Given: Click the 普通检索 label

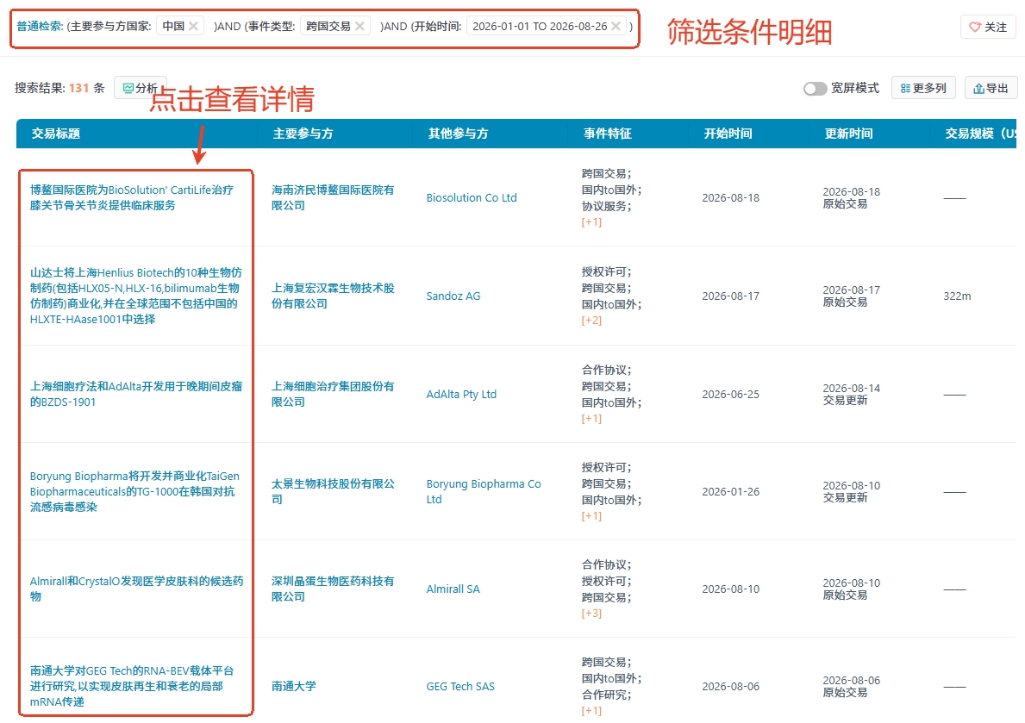Looking at the screenshot, I should [39, 26].
